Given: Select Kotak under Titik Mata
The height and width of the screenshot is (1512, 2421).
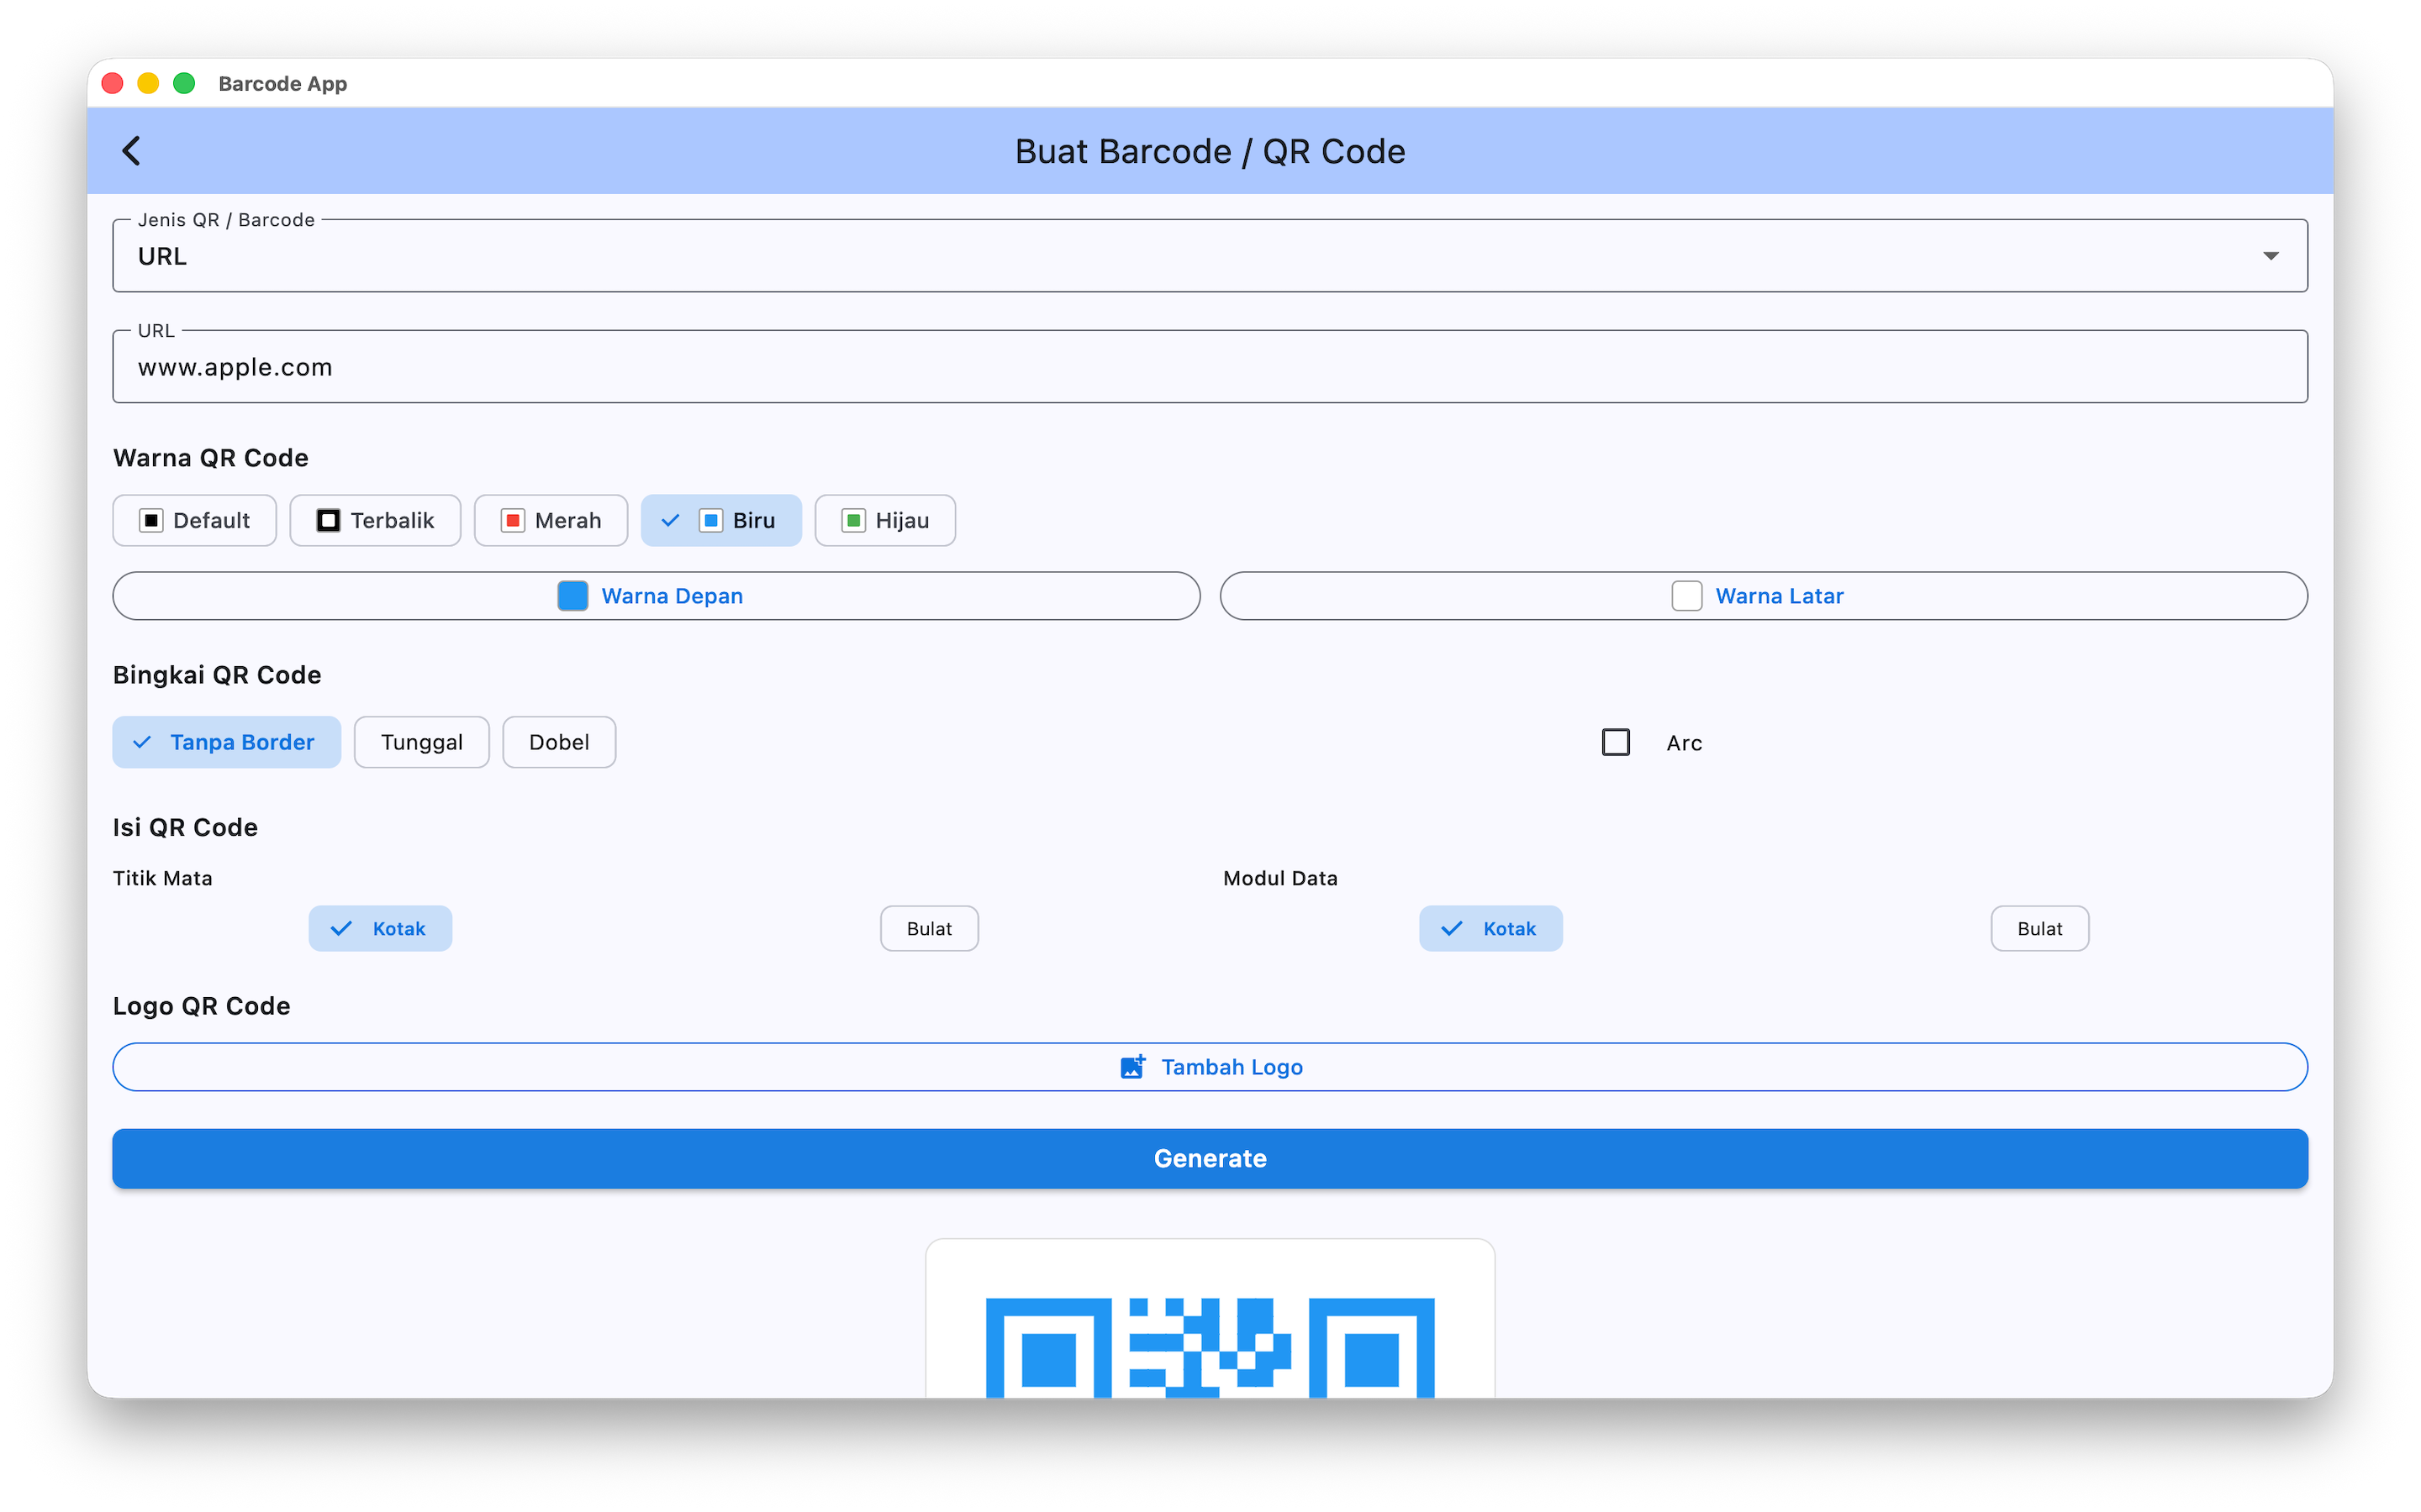Looking at the screenshot, I should point(380,929).
